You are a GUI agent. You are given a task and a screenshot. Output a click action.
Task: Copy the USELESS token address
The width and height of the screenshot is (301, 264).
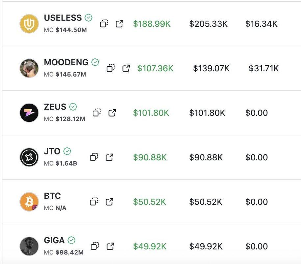click(x=104, y=24)
